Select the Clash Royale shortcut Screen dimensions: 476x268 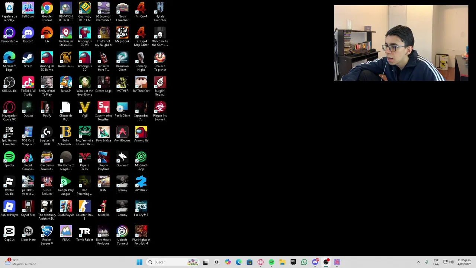[x=66, y=209]
